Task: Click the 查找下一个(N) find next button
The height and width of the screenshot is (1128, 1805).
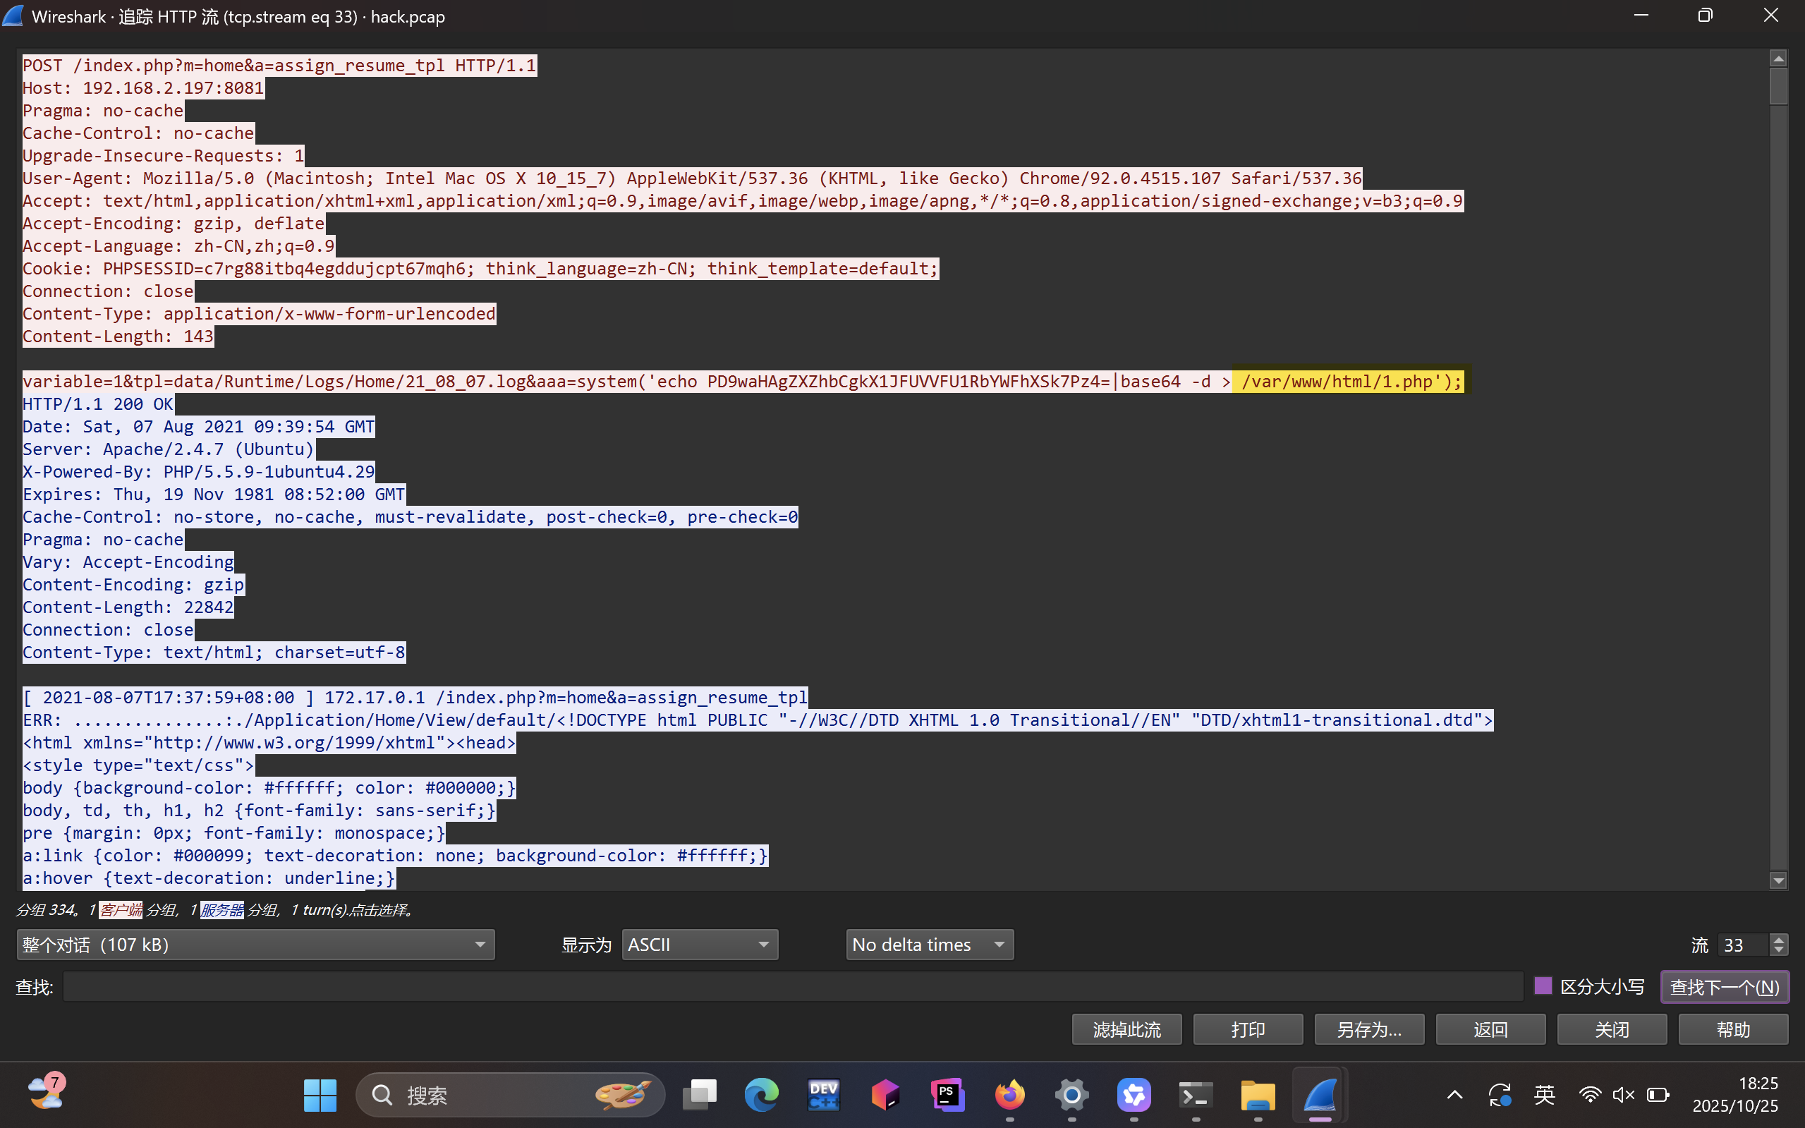Action: pyautogui.click(x=1725, y=986)
